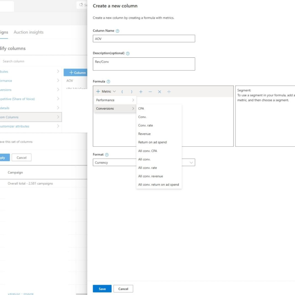
Task: Select the Conv. metric
Action: pos(142,117)
